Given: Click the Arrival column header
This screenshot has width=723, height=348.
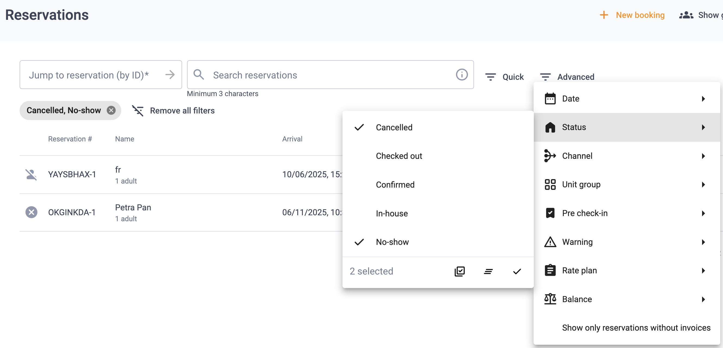Looking at the screenshot, I should (292, 139).
